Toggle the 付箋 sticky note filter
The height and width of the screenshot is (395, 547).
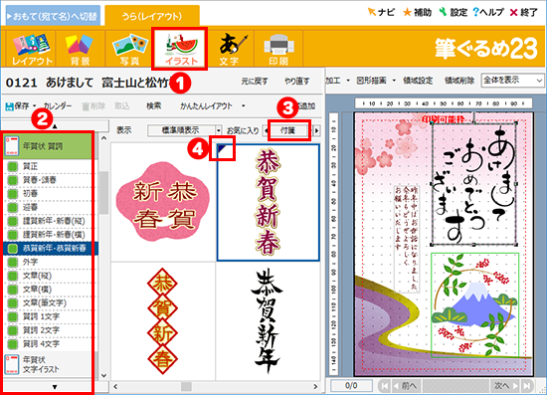(287, 130)
